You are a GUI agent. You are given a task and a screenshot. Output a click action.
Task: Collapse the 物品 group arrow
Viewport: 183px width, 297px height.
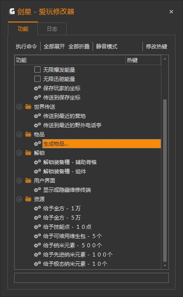(x=19, y=135)
